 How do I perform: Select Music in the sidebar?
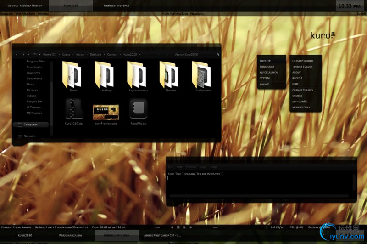30,85
